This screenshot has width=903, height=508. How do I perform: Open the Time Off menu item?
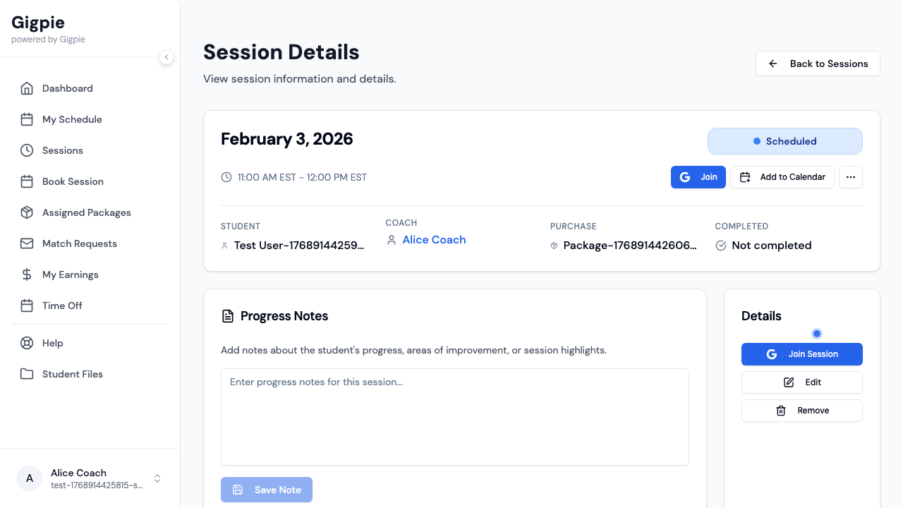62,306
